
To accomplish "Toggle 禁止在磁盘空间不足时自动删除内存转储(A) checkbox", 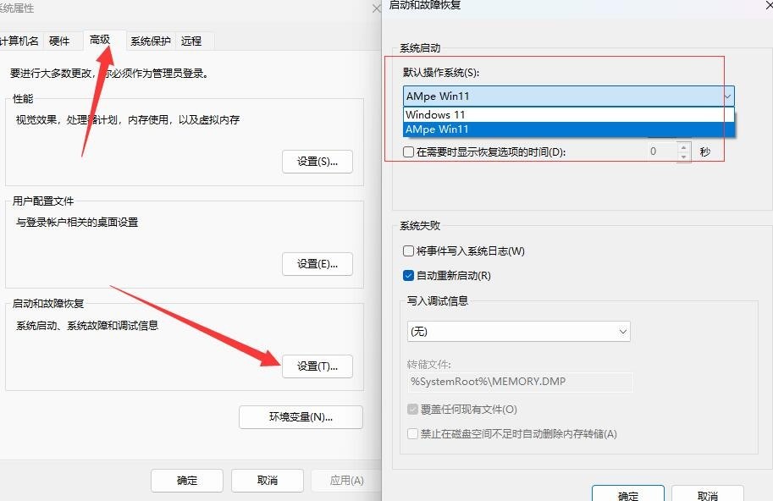I will click(x=412, y=434).
